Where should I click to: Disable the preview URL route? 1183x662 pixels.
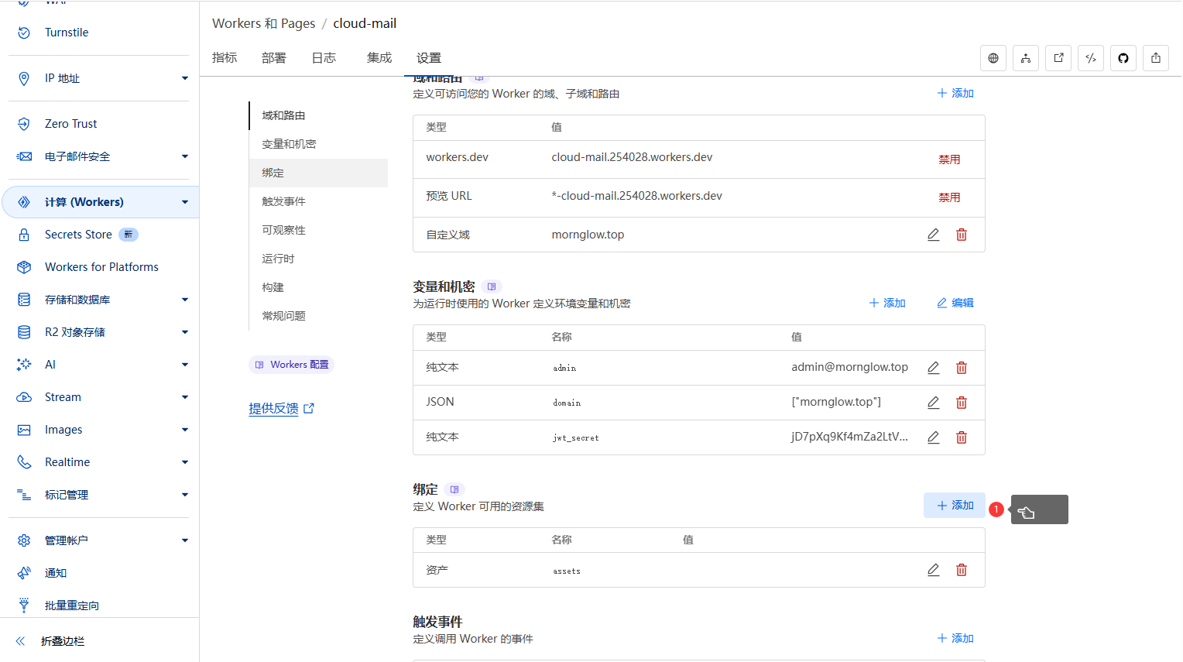tap(949, 197)
